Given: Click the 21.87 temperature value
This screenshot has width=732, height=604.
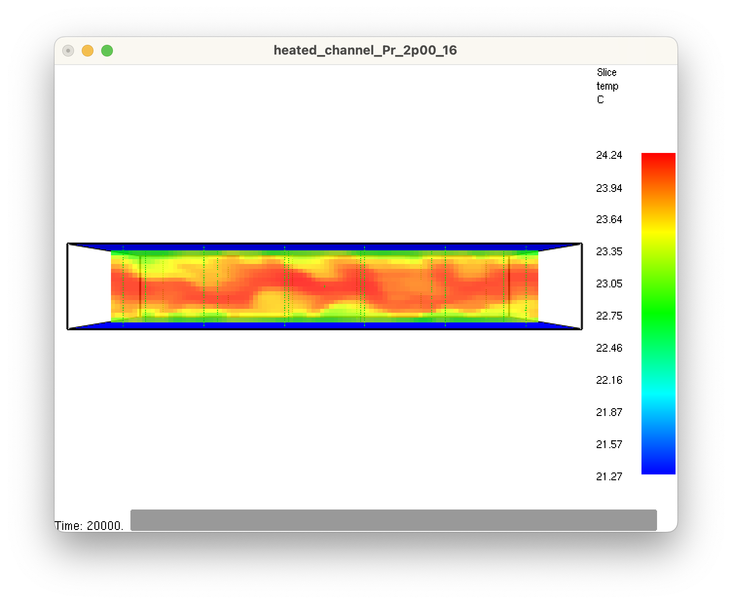Looking at the screenshot, I should tap(610, 412).
